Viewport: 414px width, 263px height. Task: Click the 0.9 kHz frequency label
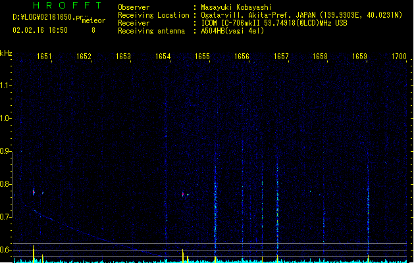coord(5,151)
